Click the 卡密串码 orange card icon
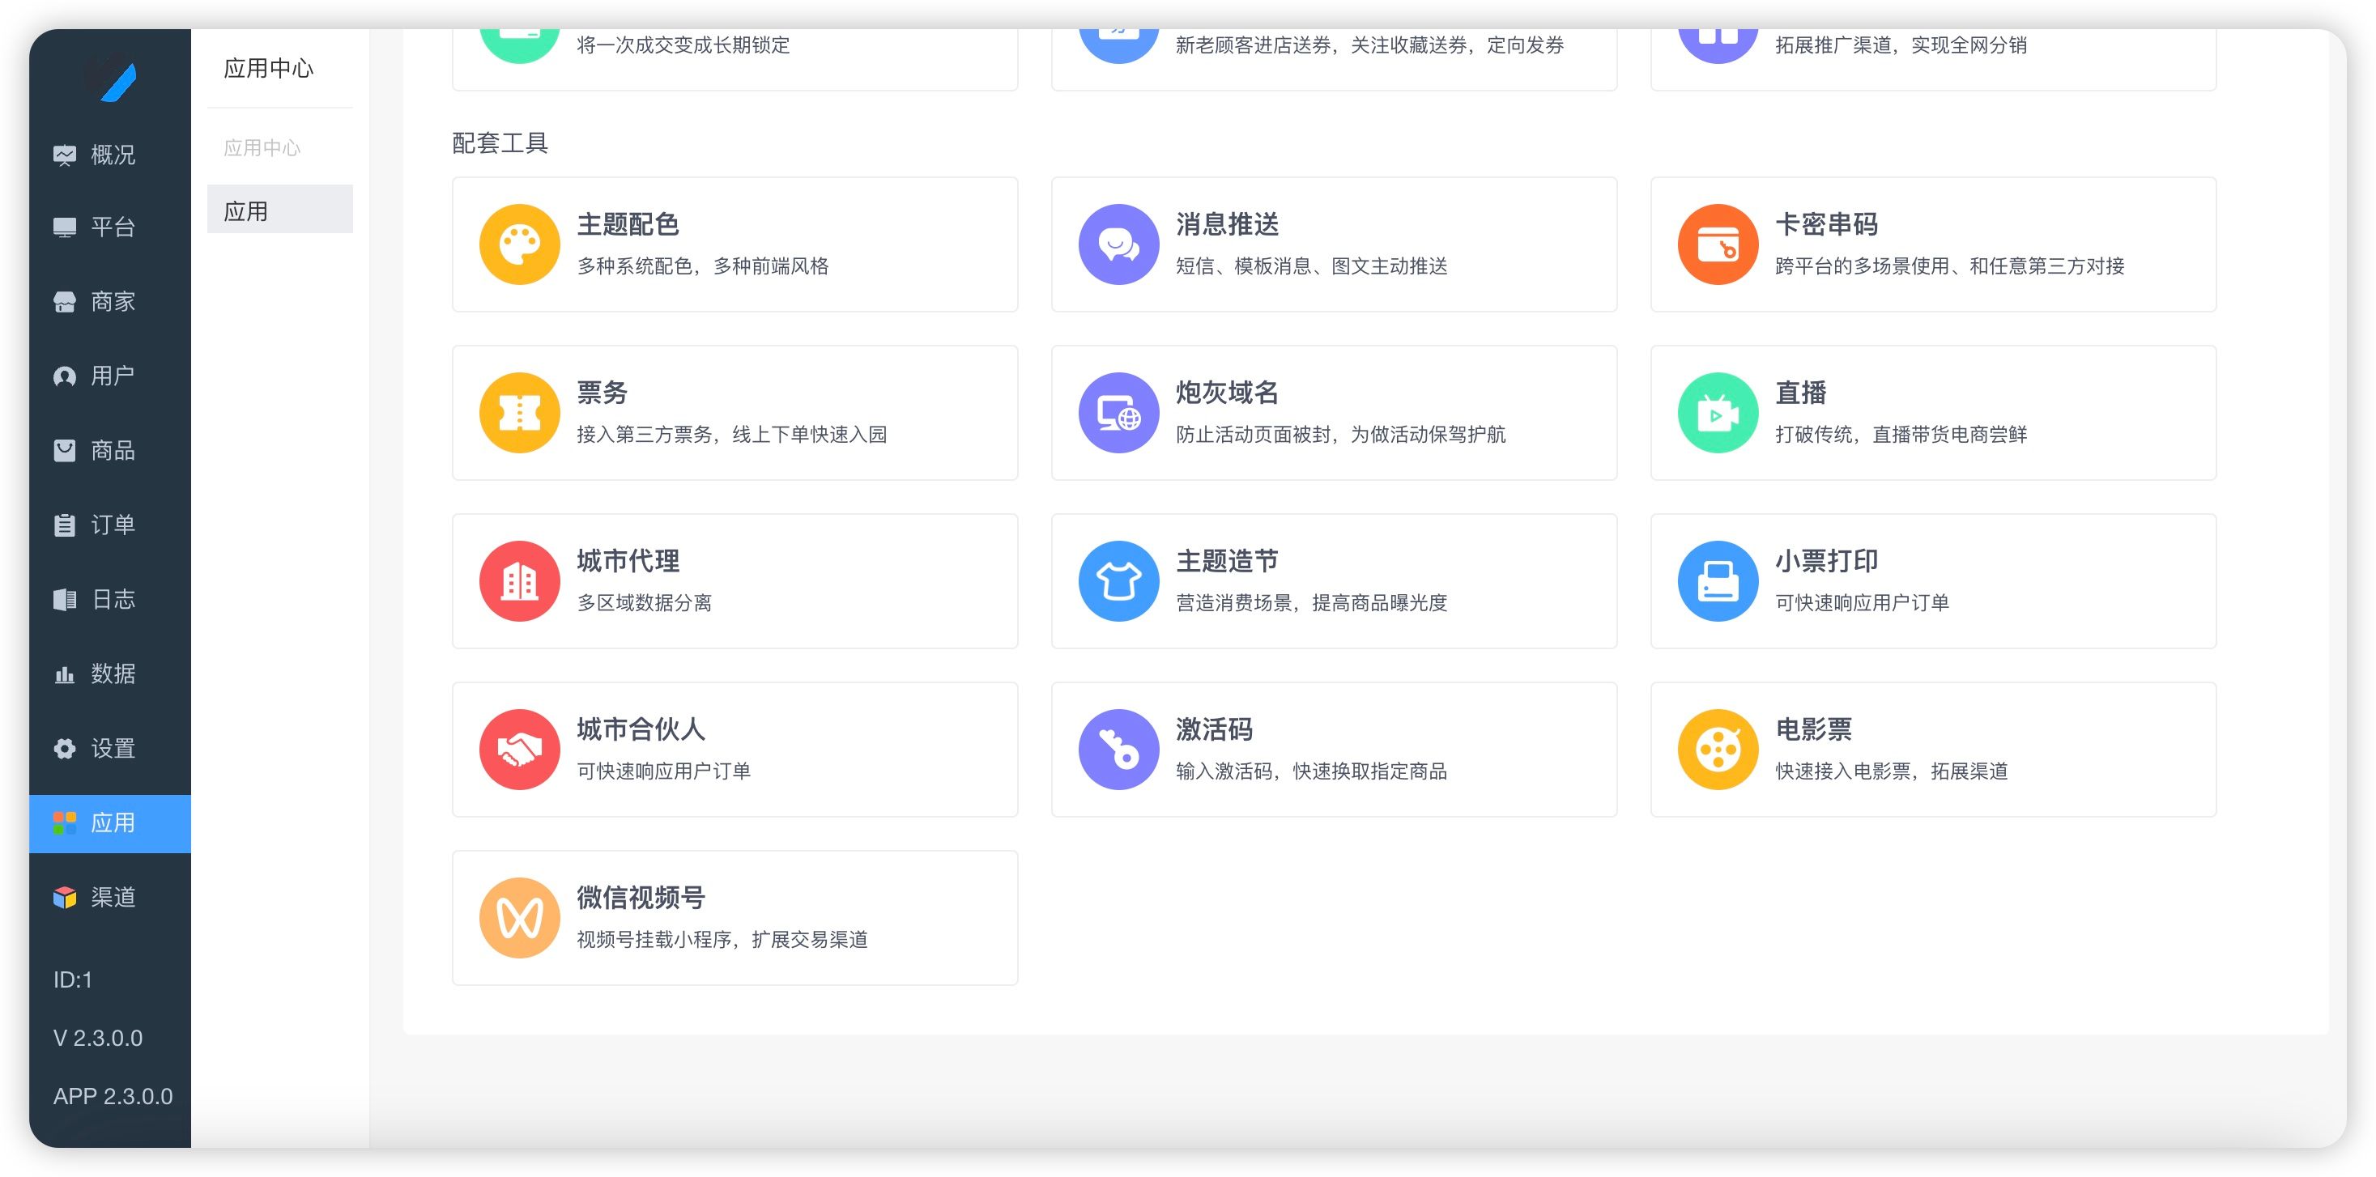The width and height of the screenshot is (2376, 1177). (1718, 244)
